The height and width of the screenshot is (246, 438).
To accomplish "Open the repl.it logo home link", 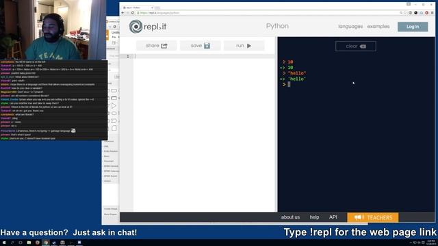I will (x=148, y=27).
